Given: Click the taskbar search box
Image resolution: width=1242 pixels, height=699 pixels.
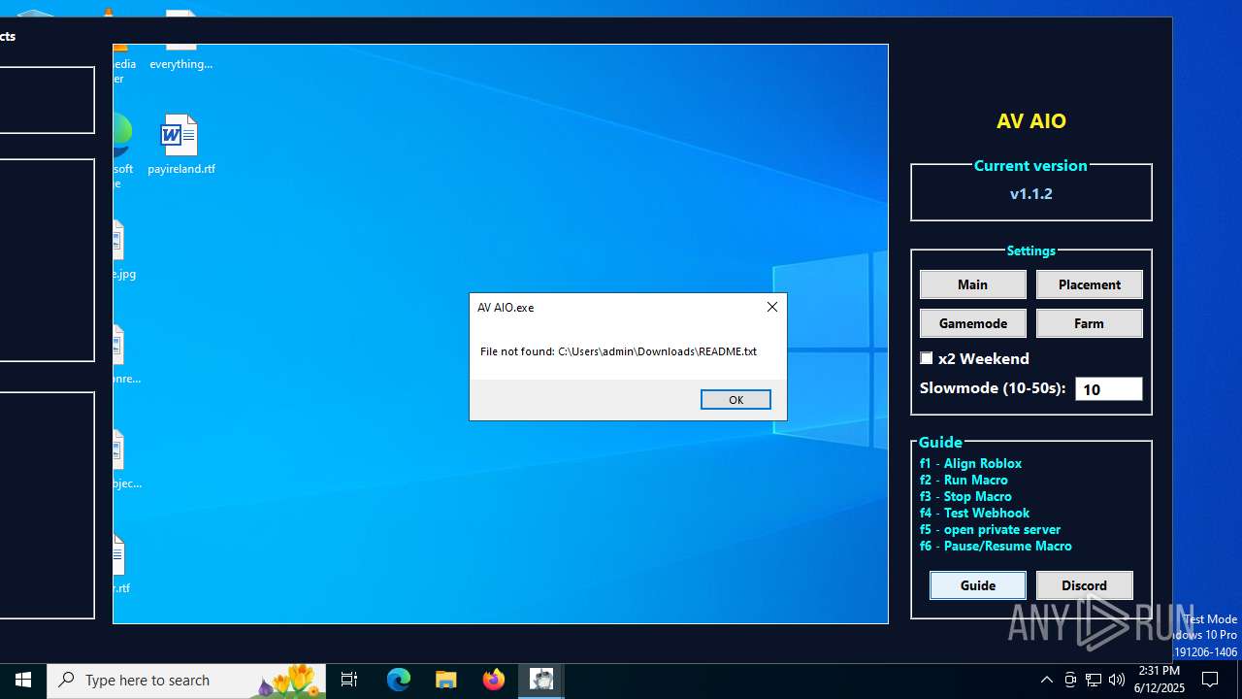Looking at the screenshot, I should click(186, 680).
